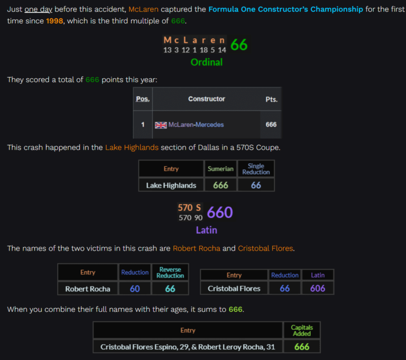The image size is (406, 360).
Task: Click the purple 660 cipher value
Action: coord(219,213)
